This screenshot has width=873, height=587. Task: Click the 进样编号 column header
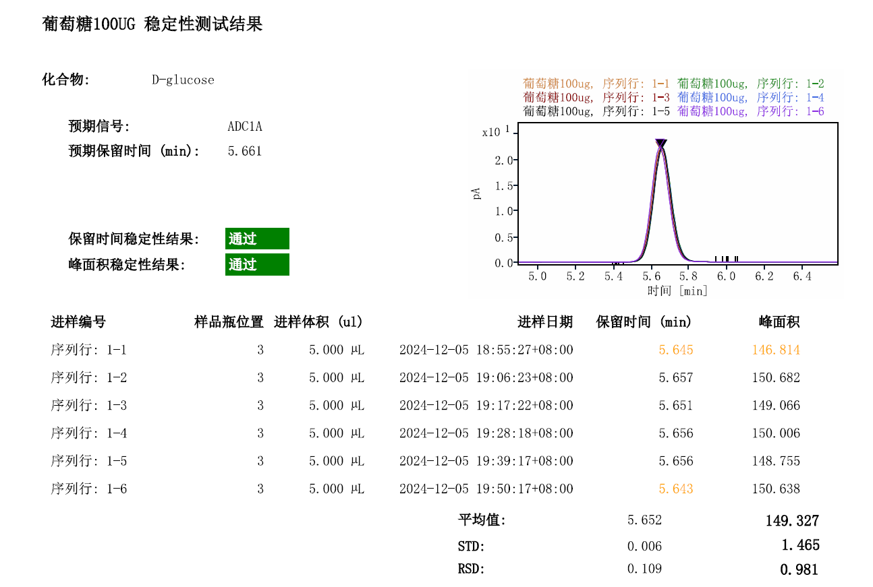tap(78, 322)
